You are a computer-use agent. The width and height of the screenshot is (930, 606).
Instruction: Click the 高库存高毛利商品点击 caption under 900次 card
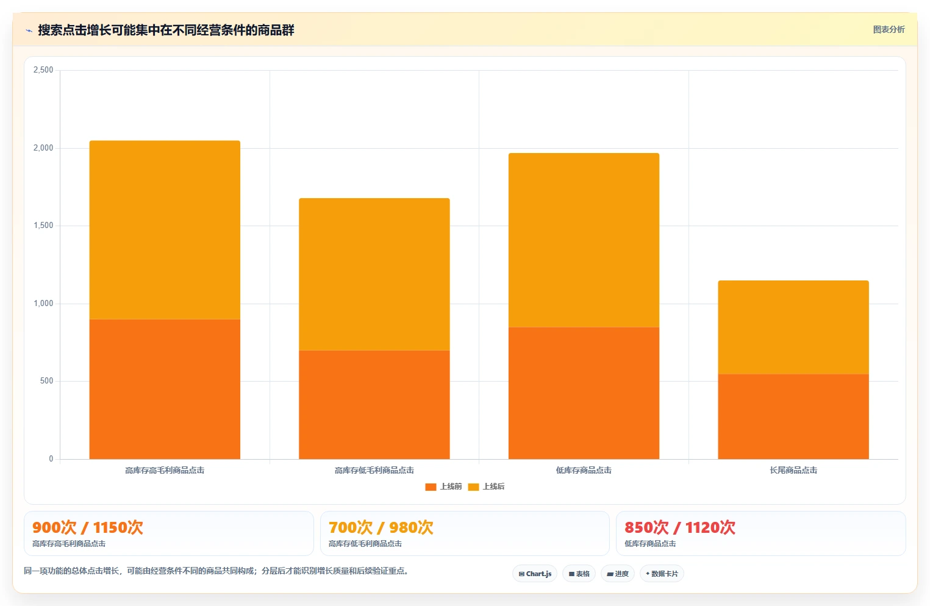tap(69, 544)
